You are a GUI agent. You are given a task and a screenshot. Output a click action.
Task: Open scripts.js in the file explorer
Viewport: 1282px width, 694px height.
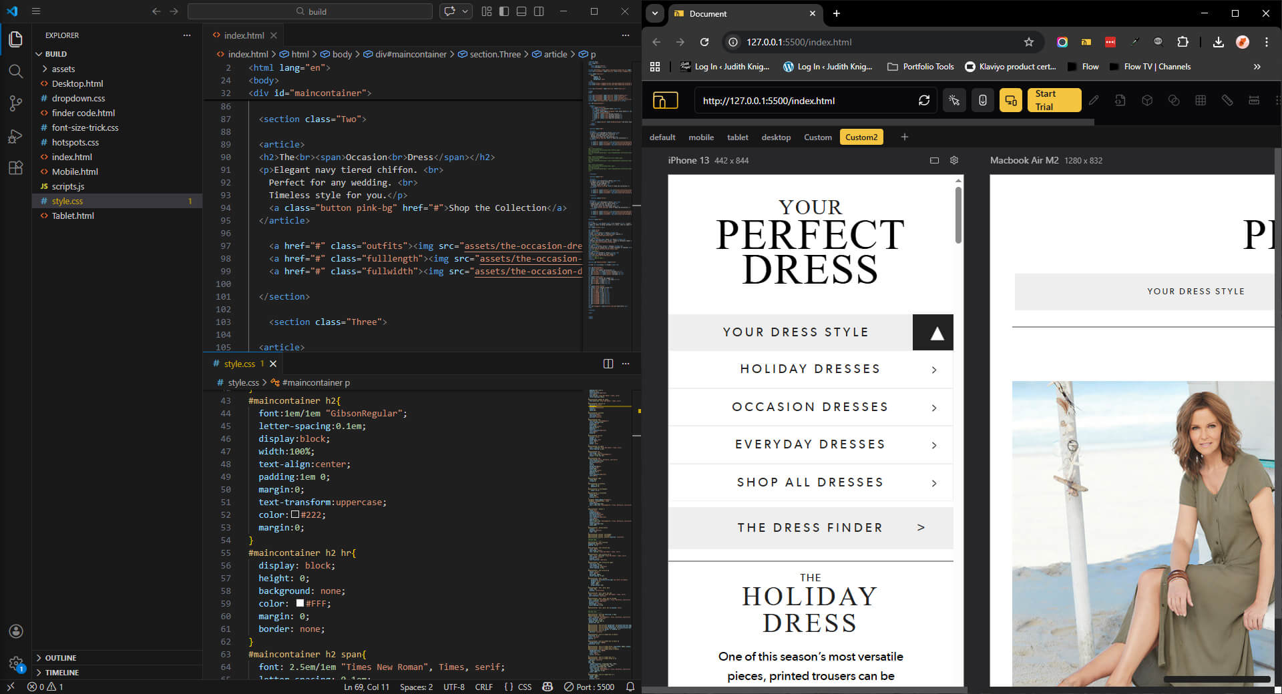tap(67, 186)
